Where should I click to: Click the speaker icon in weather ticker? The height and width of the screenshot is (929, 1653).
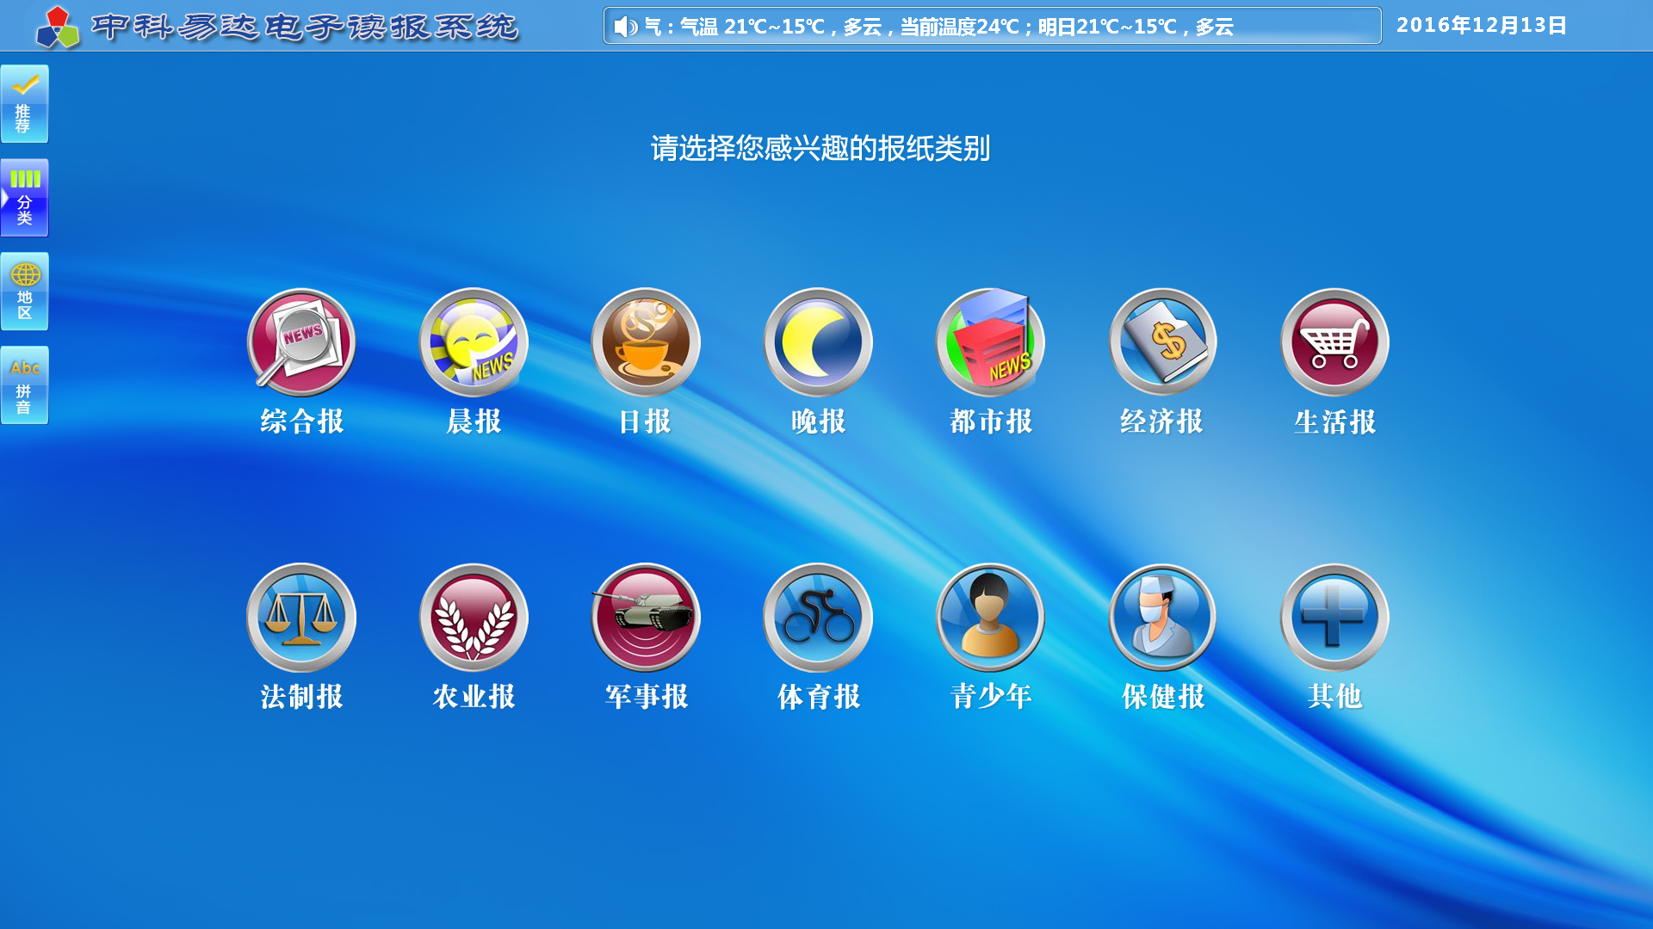pyautogui.click(x=625, y=27)
